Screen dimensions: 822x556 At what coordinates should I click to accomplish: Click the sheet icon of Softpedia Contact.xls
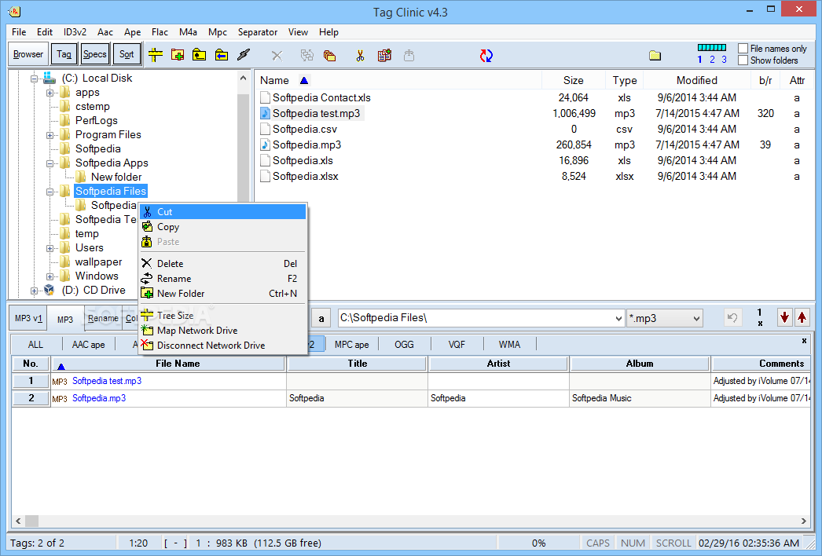pyautogui.click(x=266, y=97)
